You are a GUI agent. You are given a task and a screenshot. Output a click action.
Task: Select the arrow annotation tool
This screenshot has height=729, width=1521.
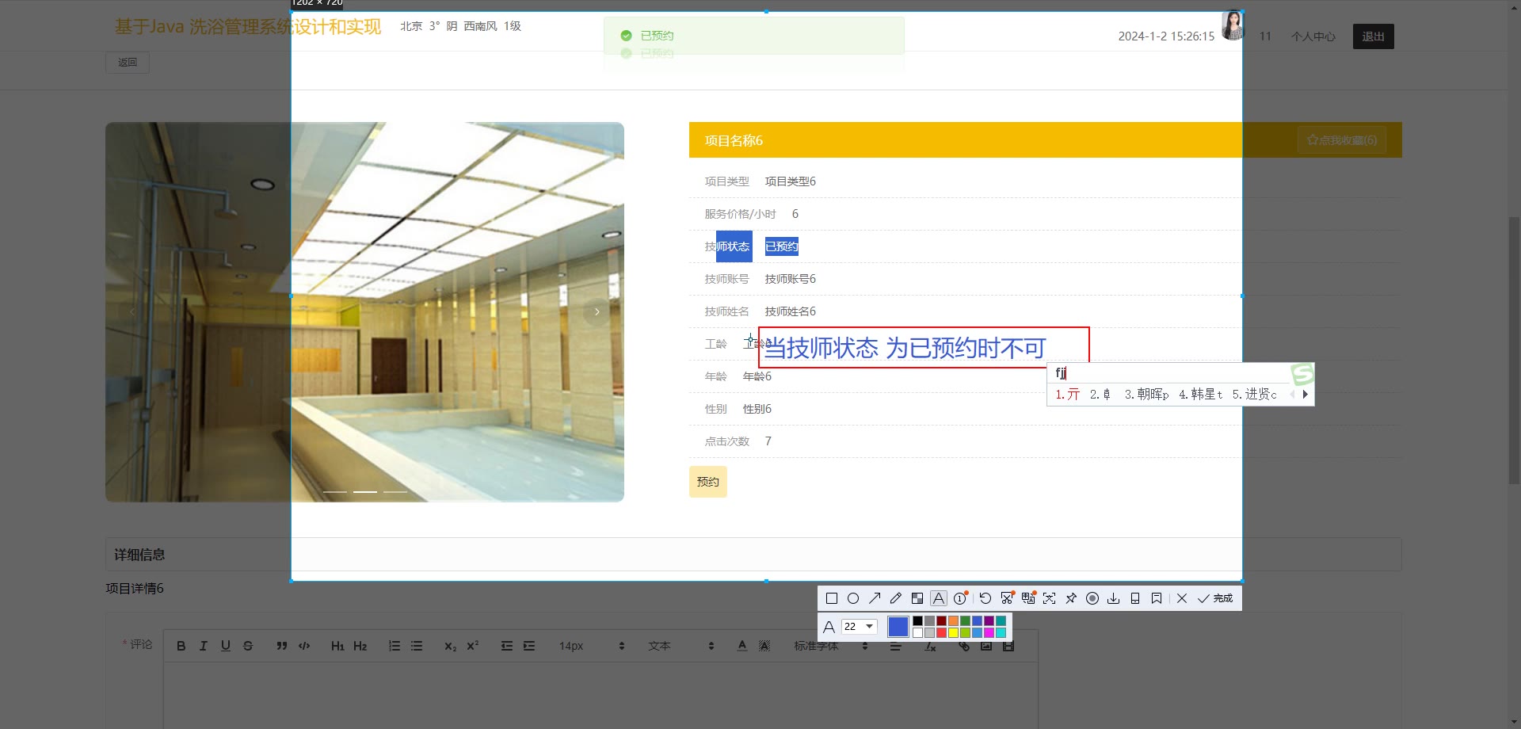875,598
